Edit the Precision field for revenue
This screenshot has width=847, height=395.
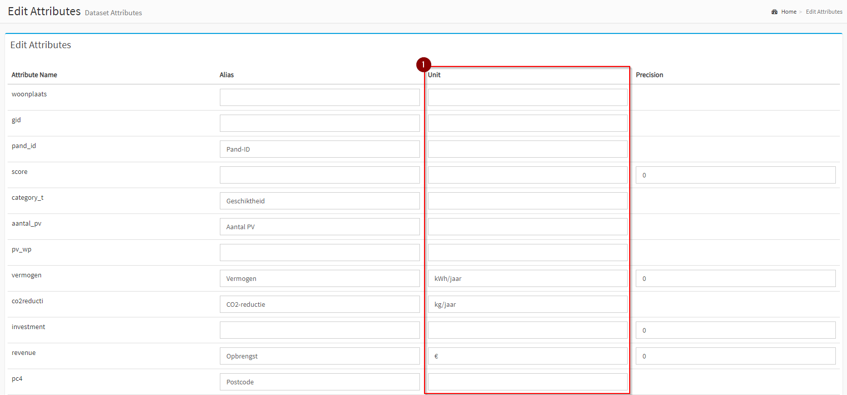[x=736, y=356]
